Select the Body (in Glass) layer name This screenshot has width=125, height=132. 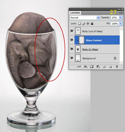90,49
